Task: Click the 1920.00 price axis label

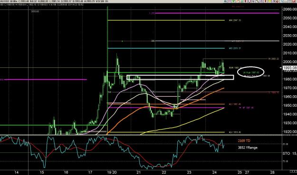Action: (x=290, y=131)
